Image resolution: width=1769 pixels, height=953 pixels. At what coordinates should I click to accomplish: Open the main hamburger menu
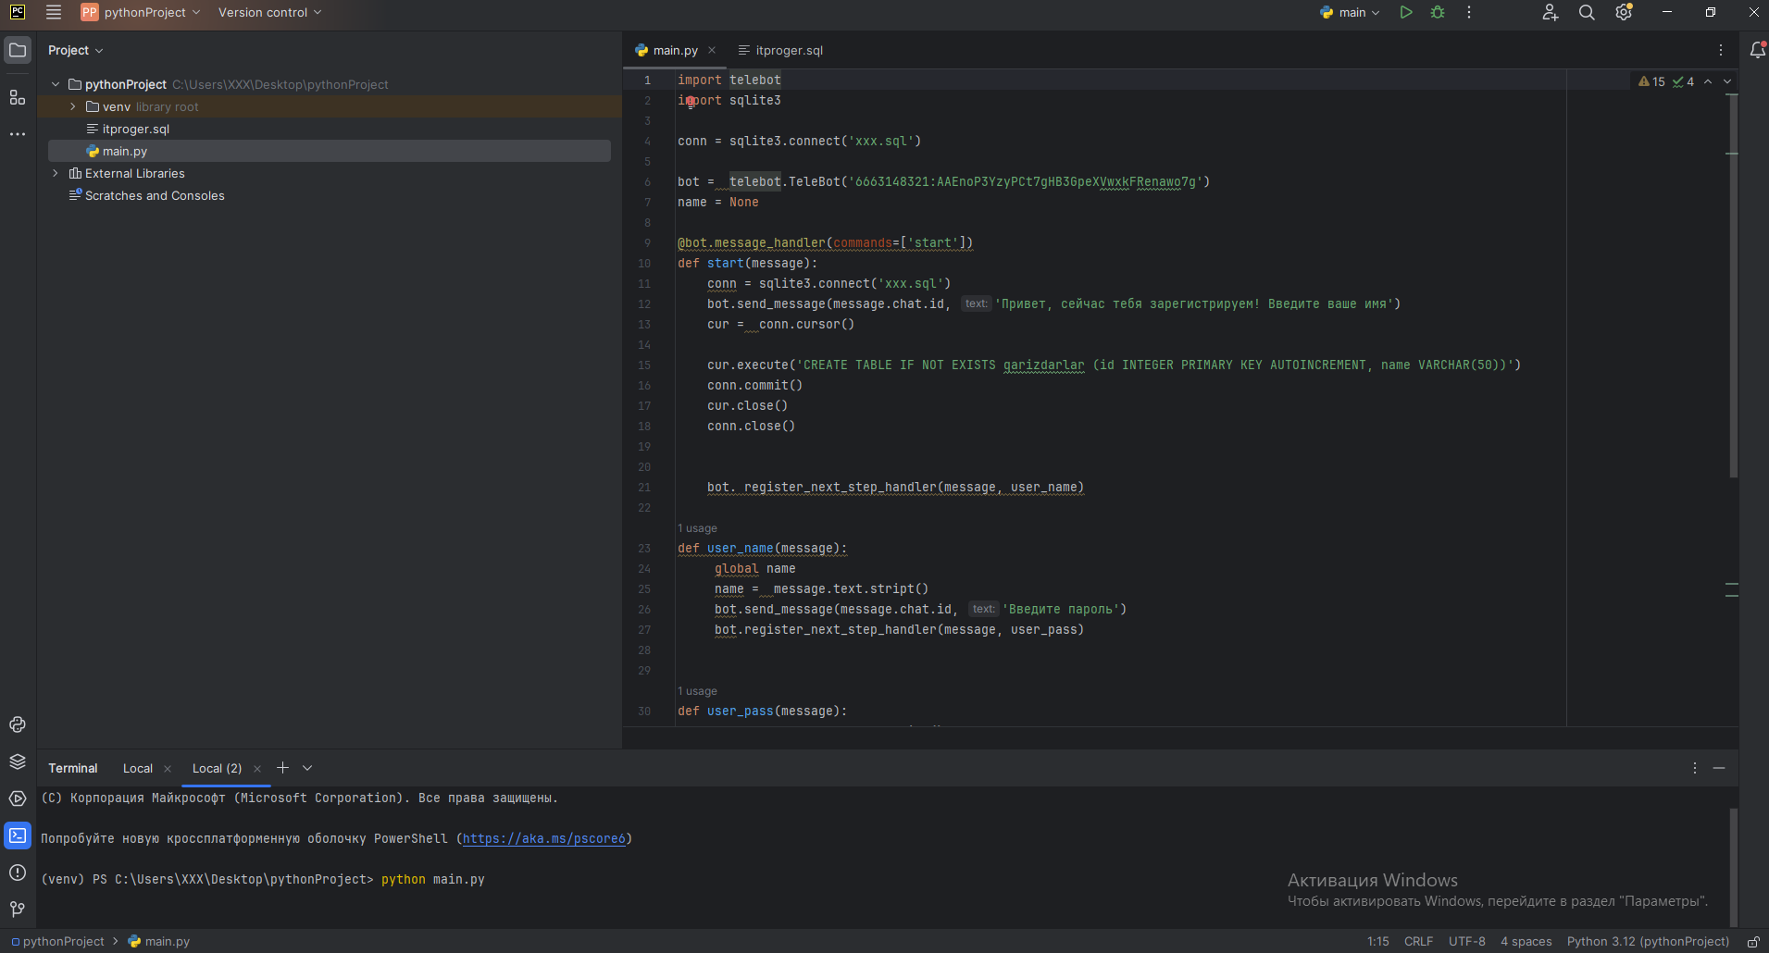tap(54, 13)
